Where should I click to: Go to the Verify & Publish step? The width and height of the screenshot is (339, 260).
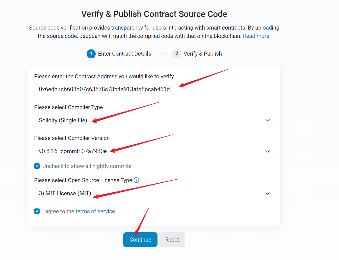203,54
